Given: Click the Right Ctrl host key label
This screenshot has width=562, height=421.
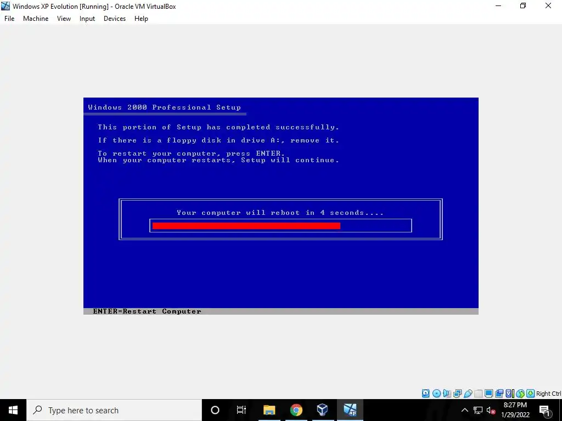Looking at the screenshot, I should (x=548, y=394).
